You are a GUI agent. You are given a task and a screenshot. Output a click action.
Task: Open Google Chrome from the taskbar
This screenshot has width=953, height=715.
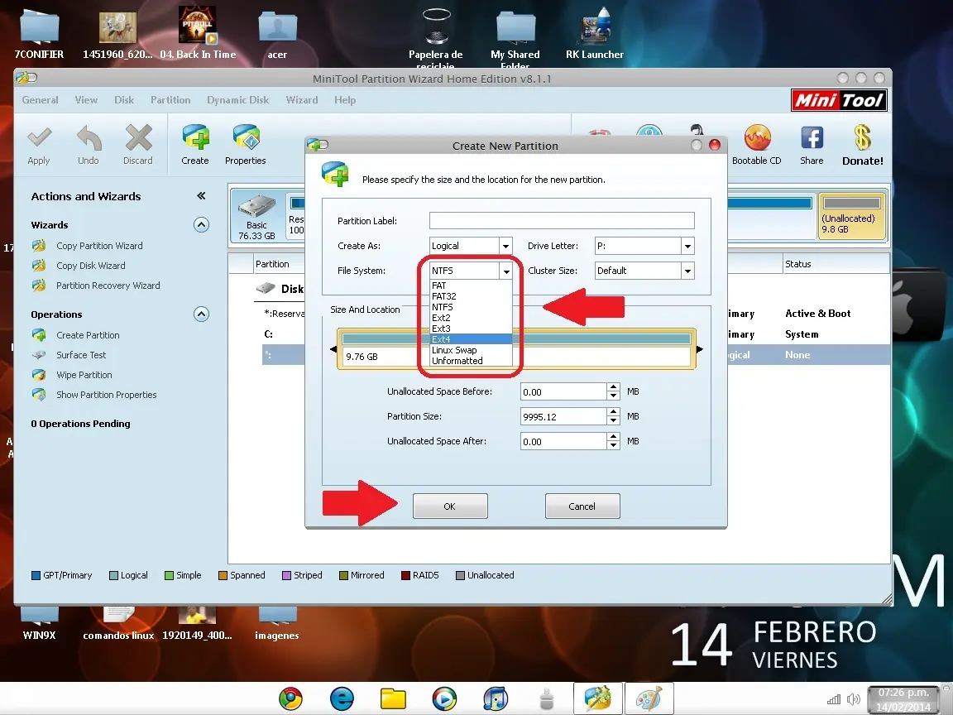point(290,698)
